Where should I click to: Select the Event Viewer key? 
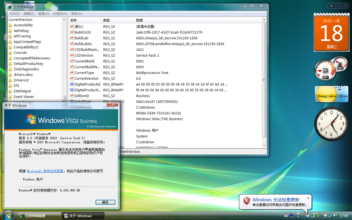24,97
